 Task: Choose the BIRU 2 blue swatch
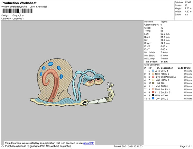[153, 98]
